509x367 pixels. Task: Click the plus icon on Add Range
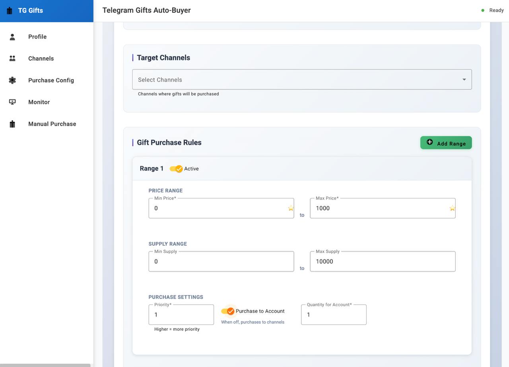click(x=429, y=142)
